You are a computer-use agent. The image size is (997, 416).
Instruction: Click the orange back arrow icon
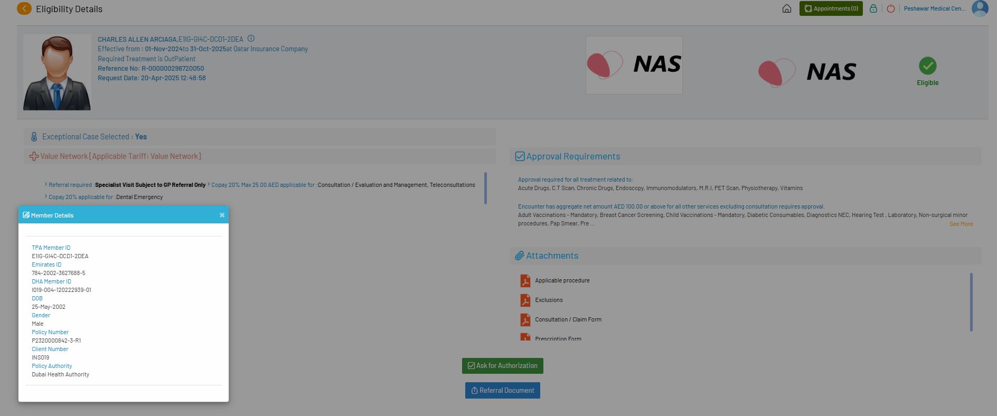[x=24, y=9]
